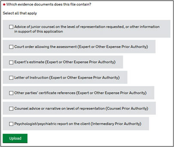Enable the Expert's estimate checkbox
The height and width of the screenshot is (147, 174).
[x=11, y=62]
